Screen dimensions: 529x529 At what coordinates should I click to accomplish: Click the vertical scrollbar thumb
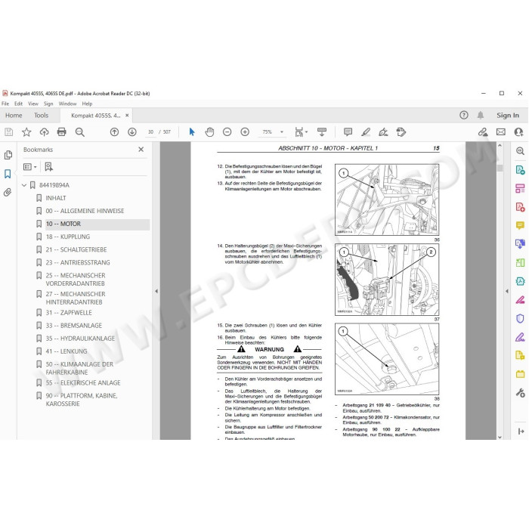pyautogui.click(x=500, y=168)
